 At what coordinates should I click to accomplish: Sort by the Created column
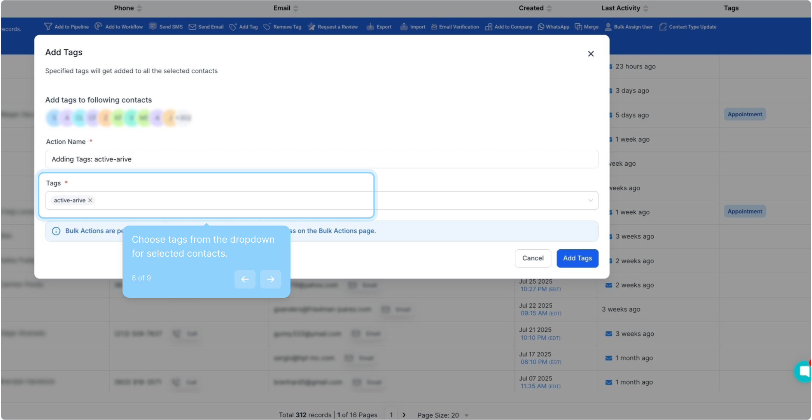pos(549,8)
